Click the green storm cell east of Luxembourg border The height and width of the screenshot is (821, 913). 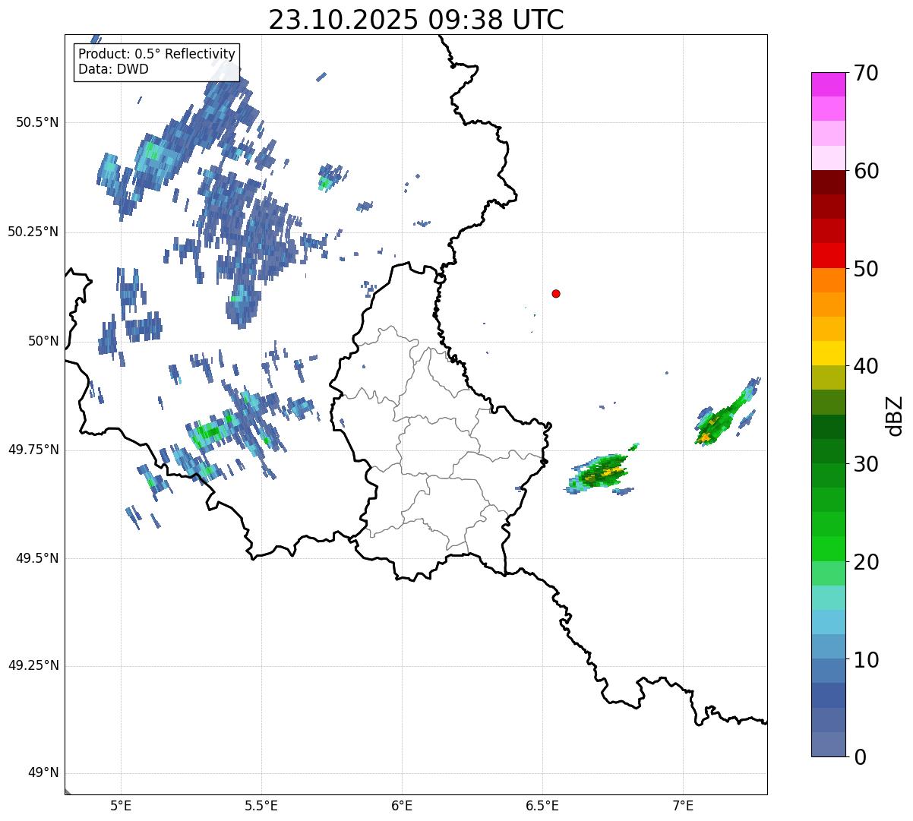click(602, 471)
